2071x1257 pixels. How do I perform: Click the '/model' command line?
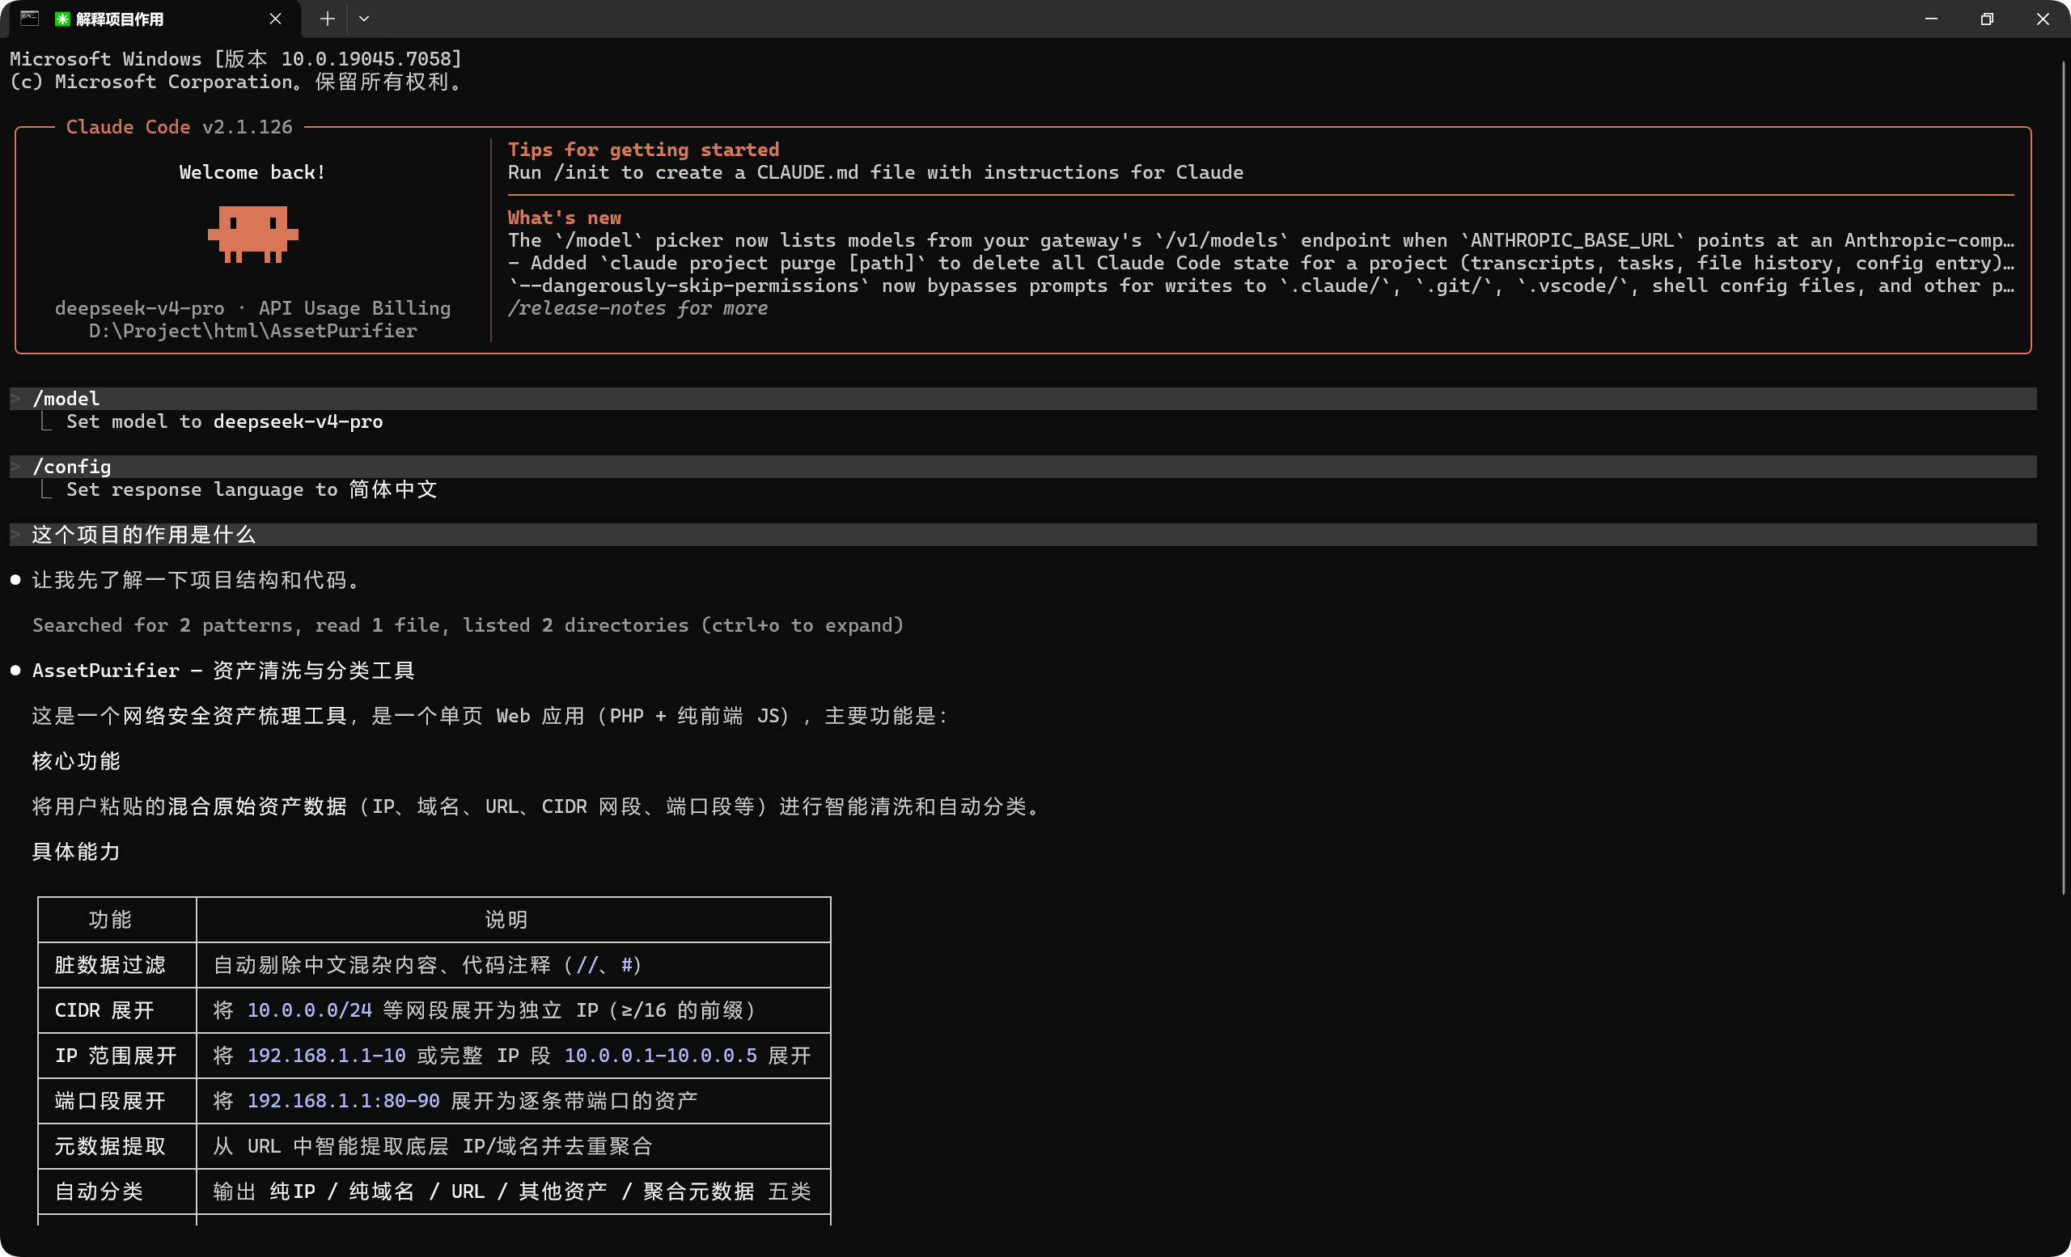(1023, 398)
